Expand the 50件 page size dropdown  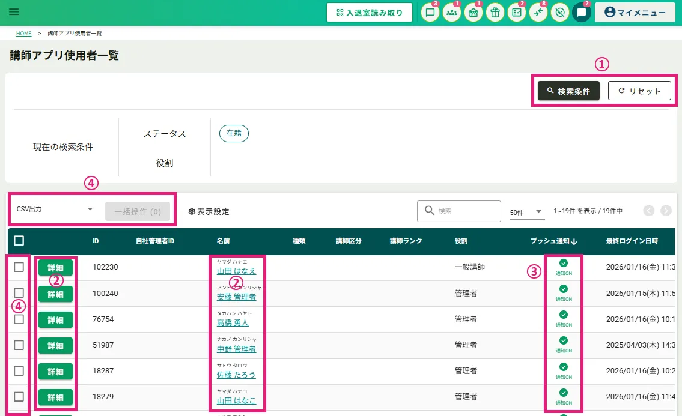[x=526, y=212]
